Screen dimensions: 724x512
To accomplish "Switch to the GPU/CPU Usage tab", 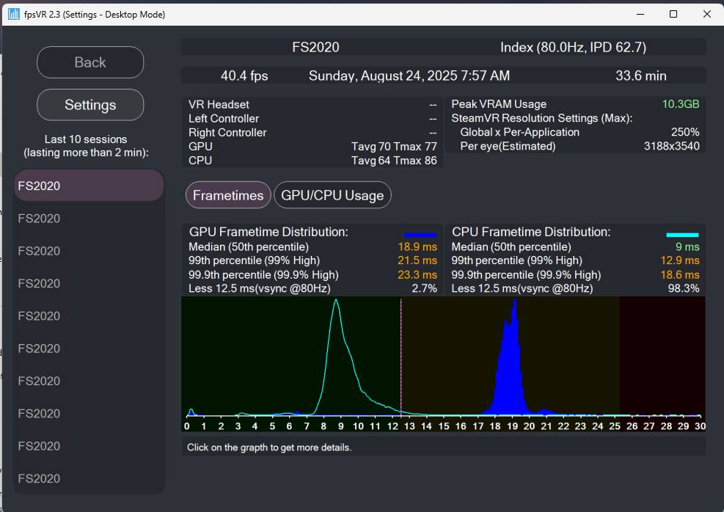I will [332, 195].
